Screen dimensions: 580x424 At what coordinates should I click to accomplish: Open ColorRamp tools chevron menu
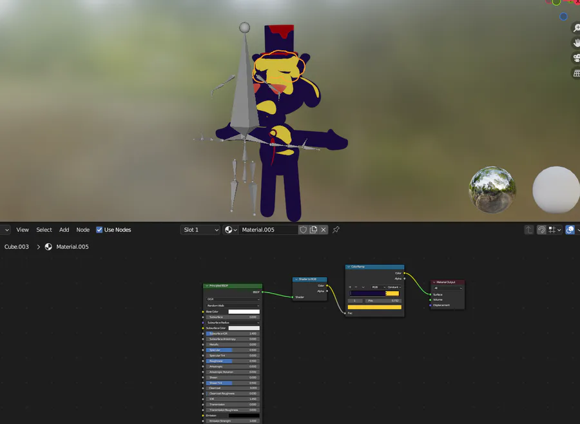[x=363, y=287]
